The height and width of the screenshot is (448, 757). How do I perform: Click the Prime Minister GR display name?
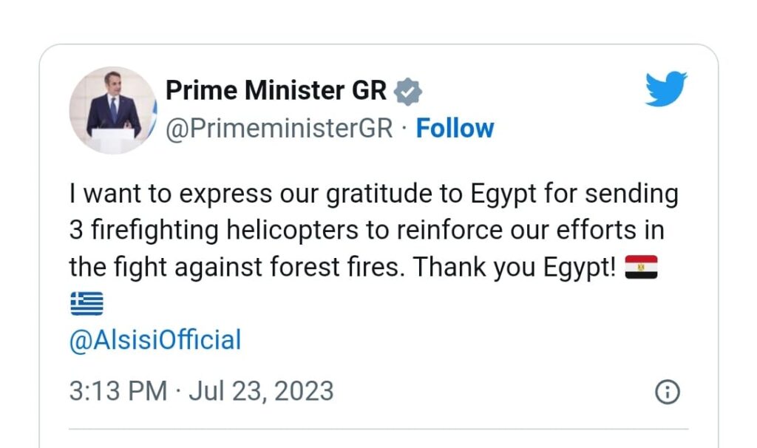276,91
